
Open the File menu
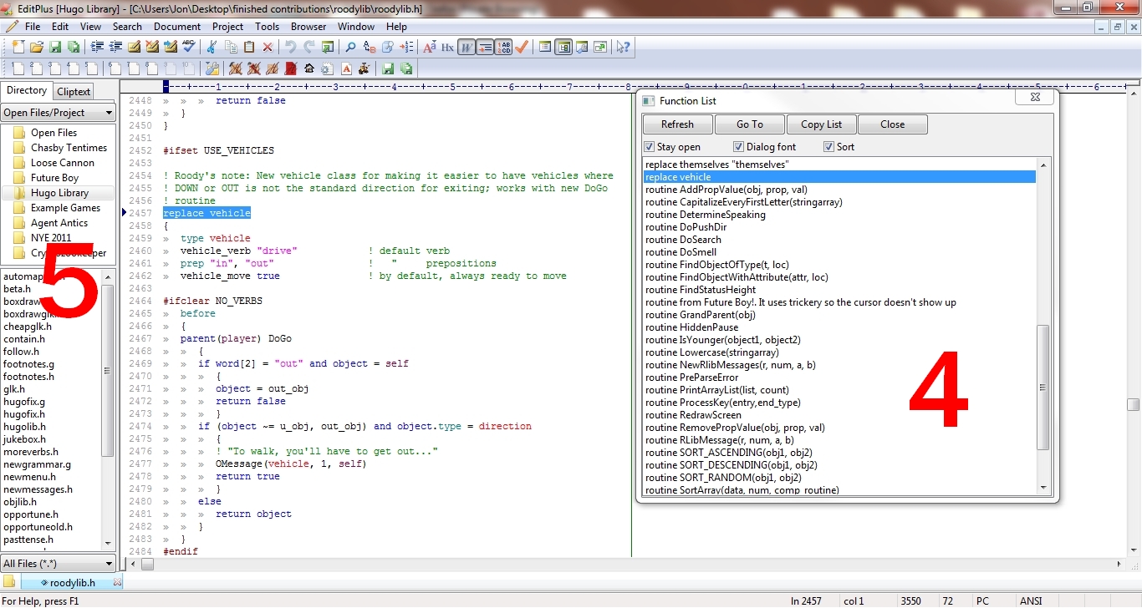click(33, 27)
